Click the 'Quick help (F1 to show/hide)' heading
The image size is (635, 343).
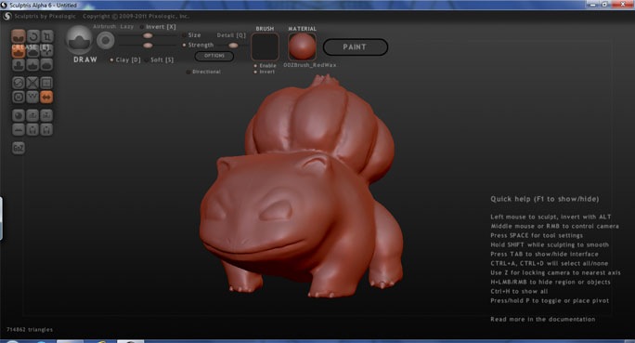tap(545, 199)
